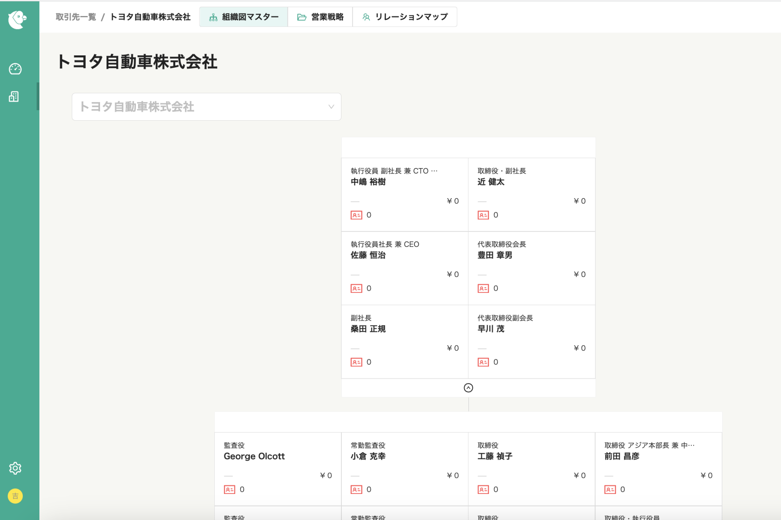The height and width of the screenshot is (520, 781).
Task: Click the dropdown arrow in the company selector
Action: [x=331, y=107]
